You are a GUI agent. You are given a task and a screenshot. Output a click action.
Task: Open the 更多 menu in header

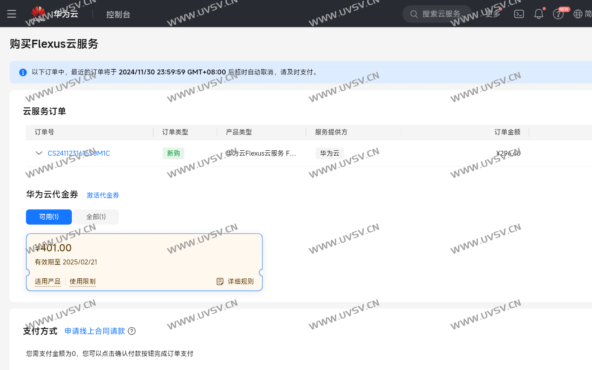[493, 14]
